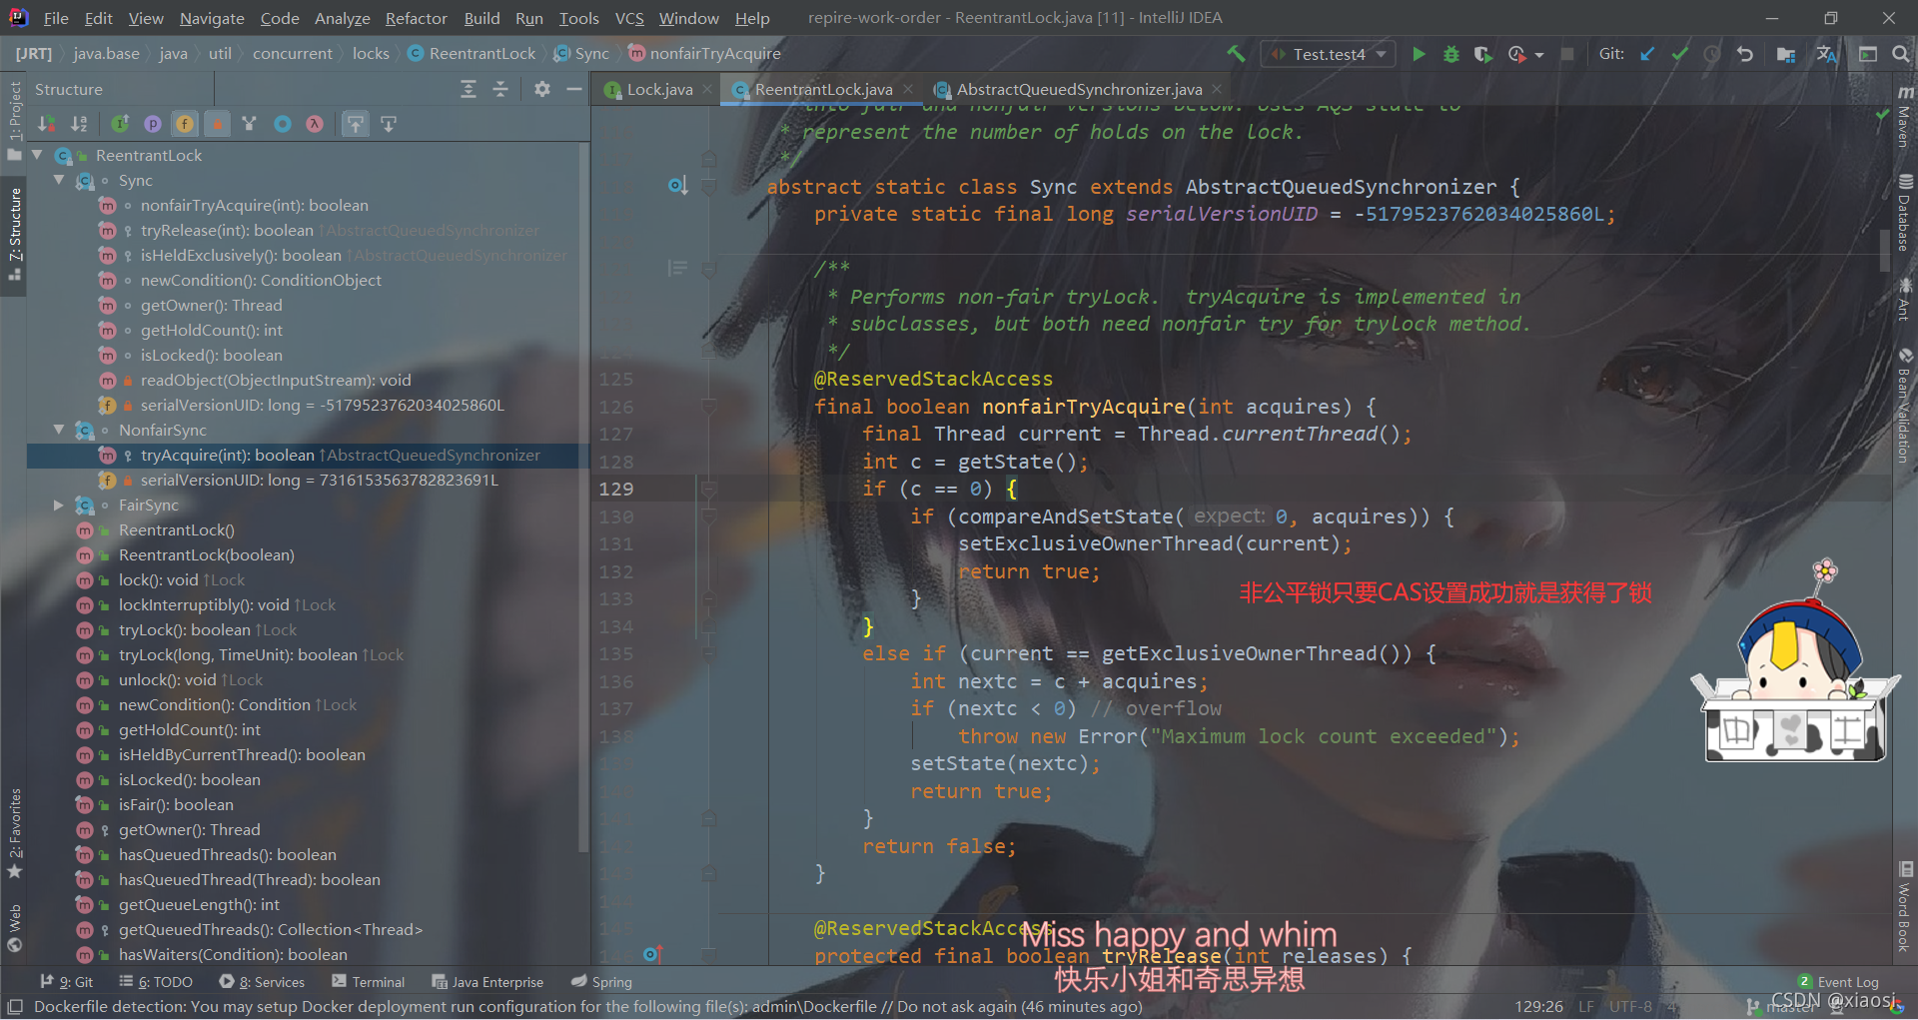The height and width of the screenshot is (1020, 1918).
Task: Open the Spring tool window
Action: [601, 982]
